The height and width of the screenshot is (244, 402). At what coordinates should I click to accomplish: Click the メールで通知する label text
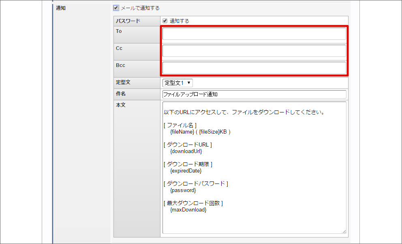coord(140,8)
